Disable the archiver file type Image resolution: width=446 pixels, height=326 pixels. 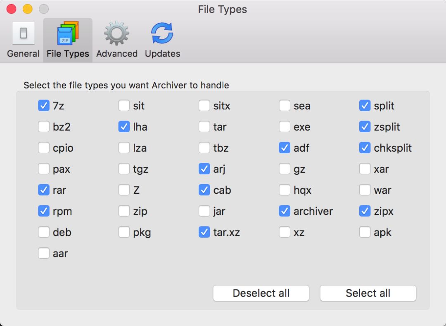tap(285, 211)
